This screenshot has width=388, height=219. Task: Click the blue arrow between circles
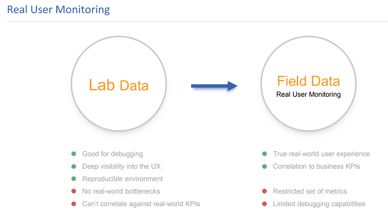(x=214, y=86)
